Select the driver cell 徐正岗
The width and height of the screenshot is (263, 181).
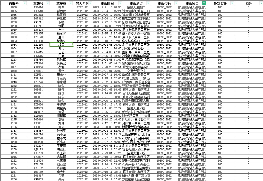(61, 15)
